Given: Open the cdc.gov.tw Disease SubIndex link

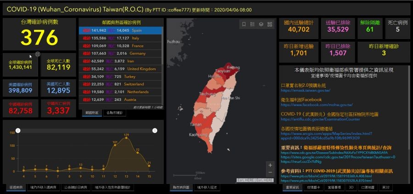Looking at the screenshot, I should [x=334, y=153].
